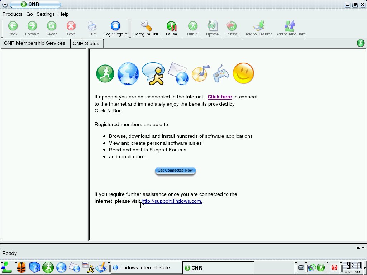Launch the program with Run It!
Viewport: 367px width, 275px height.
click(x=193, y=29)
